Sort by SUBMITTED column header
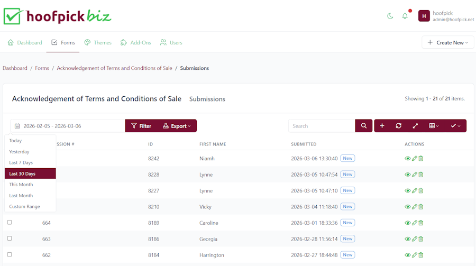 pyautogui.click(x=304, y=144)
